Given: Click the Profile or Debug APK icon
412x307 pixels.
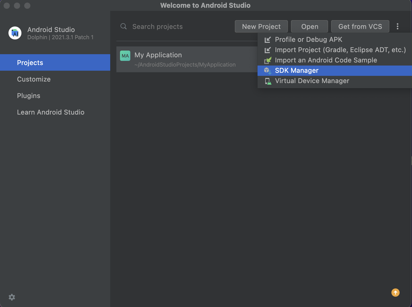Looking at the screenshot, I should pyautogui.click(x=268, y=39).
